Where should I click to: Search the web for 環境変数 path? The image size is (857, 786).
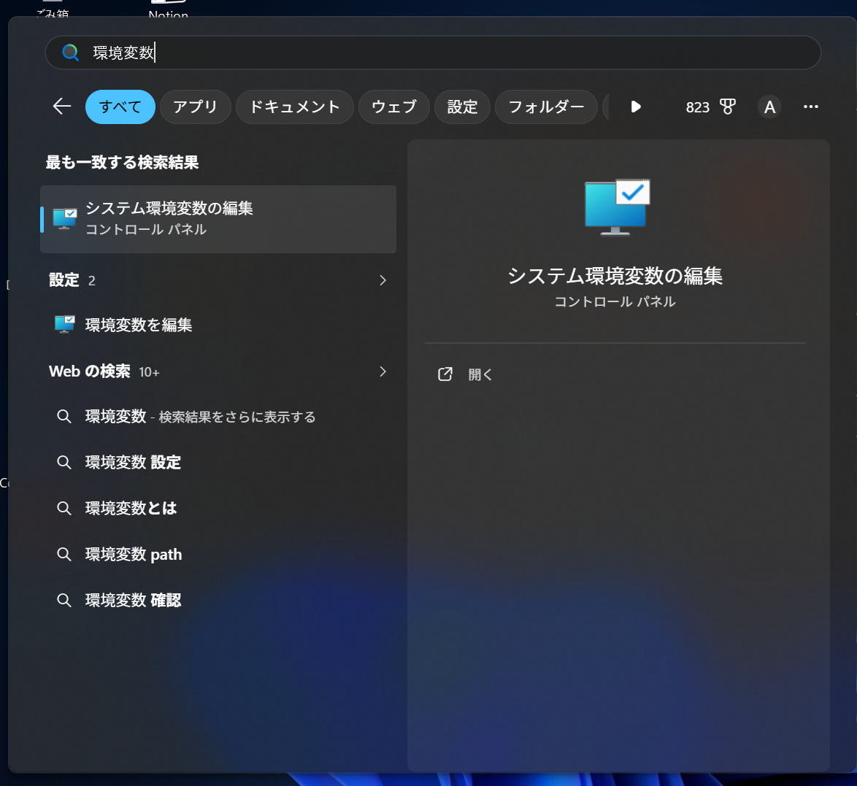coord(218,554)
